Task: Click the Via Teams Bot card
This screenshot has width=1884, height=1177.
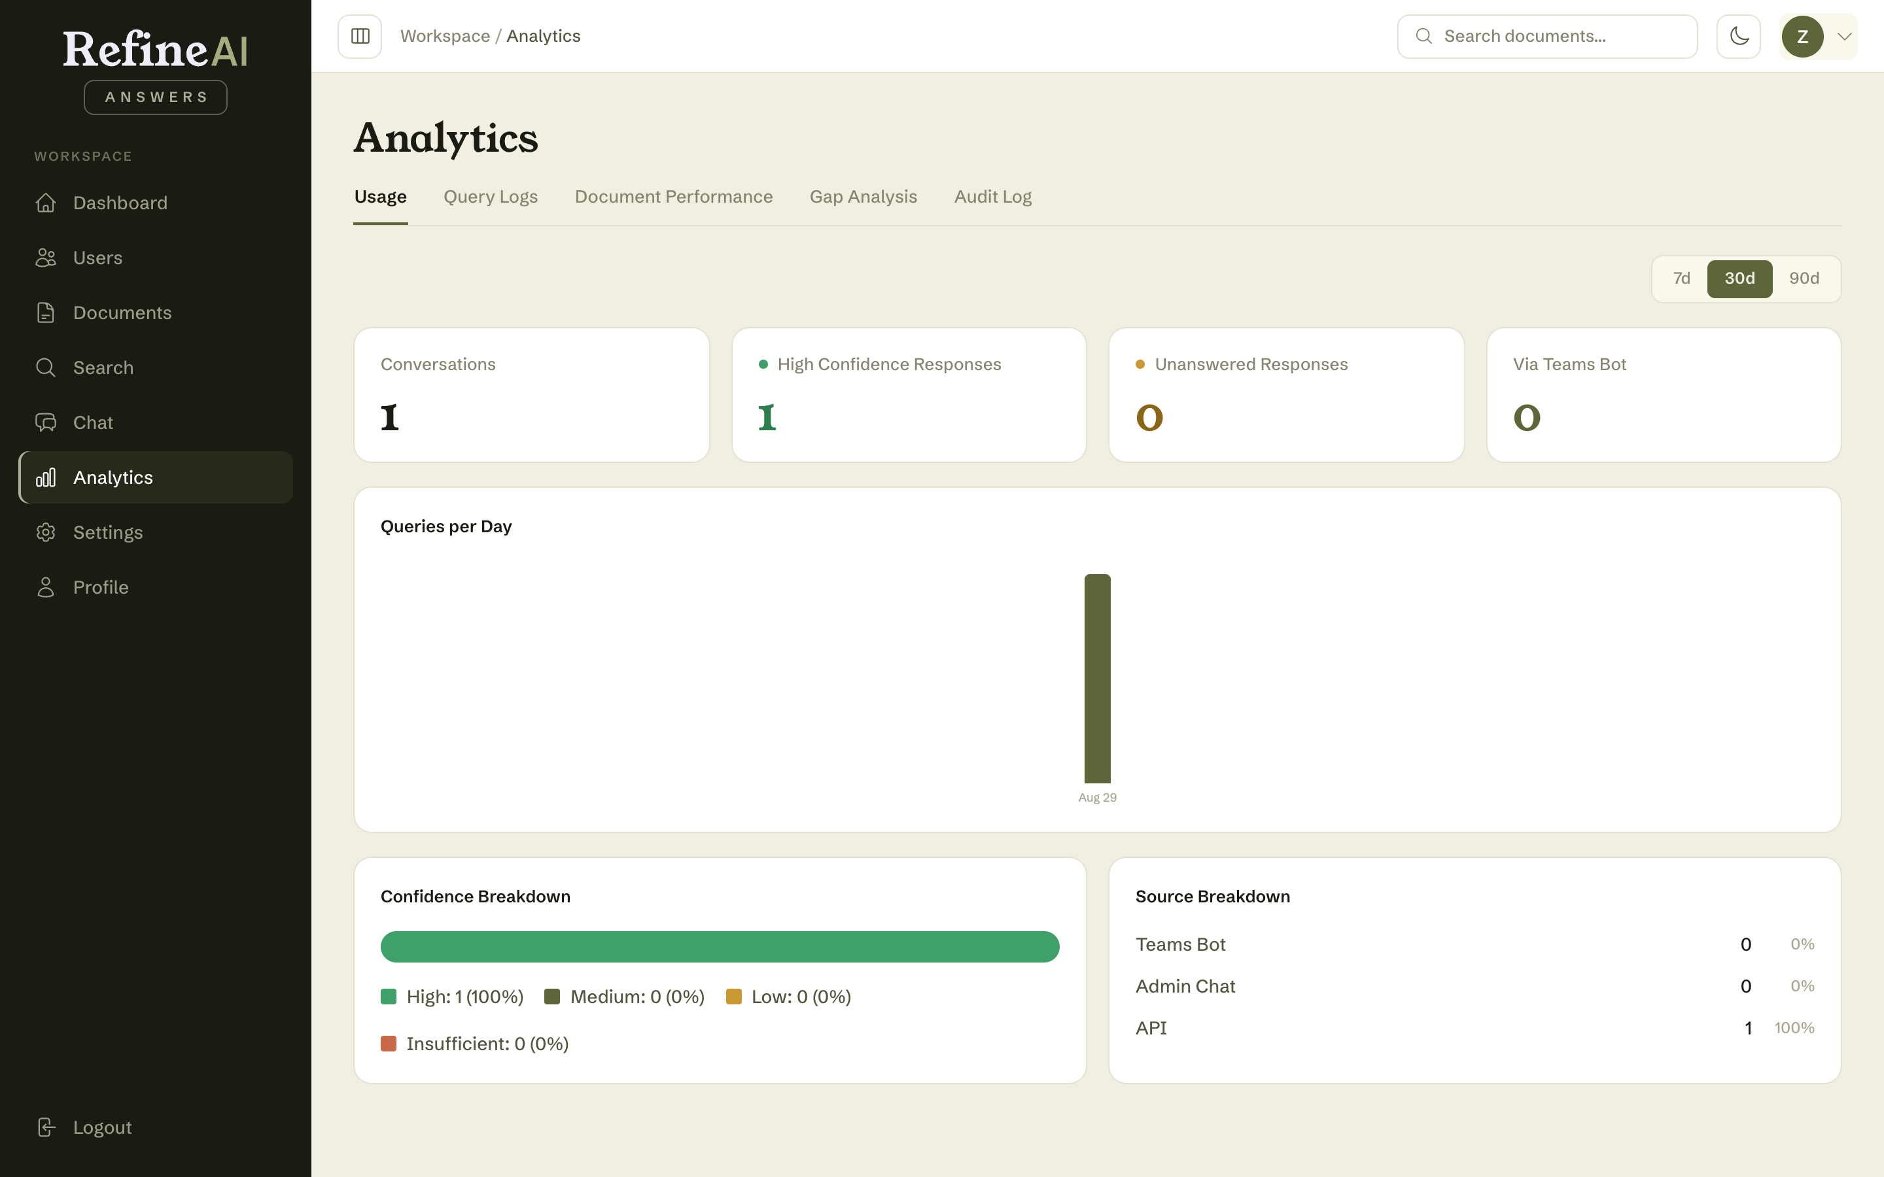Action: [1664, 396]
